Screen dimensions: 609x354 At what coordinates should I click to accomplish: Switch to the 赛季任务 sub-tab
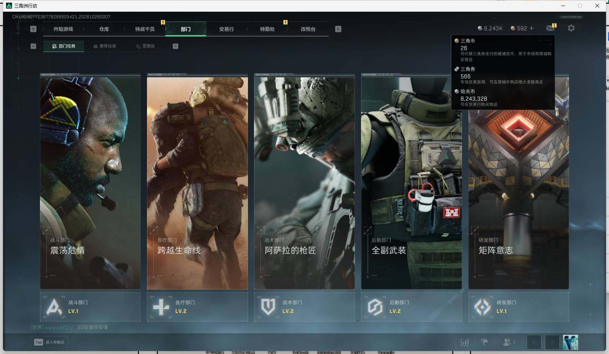point(105,46)
